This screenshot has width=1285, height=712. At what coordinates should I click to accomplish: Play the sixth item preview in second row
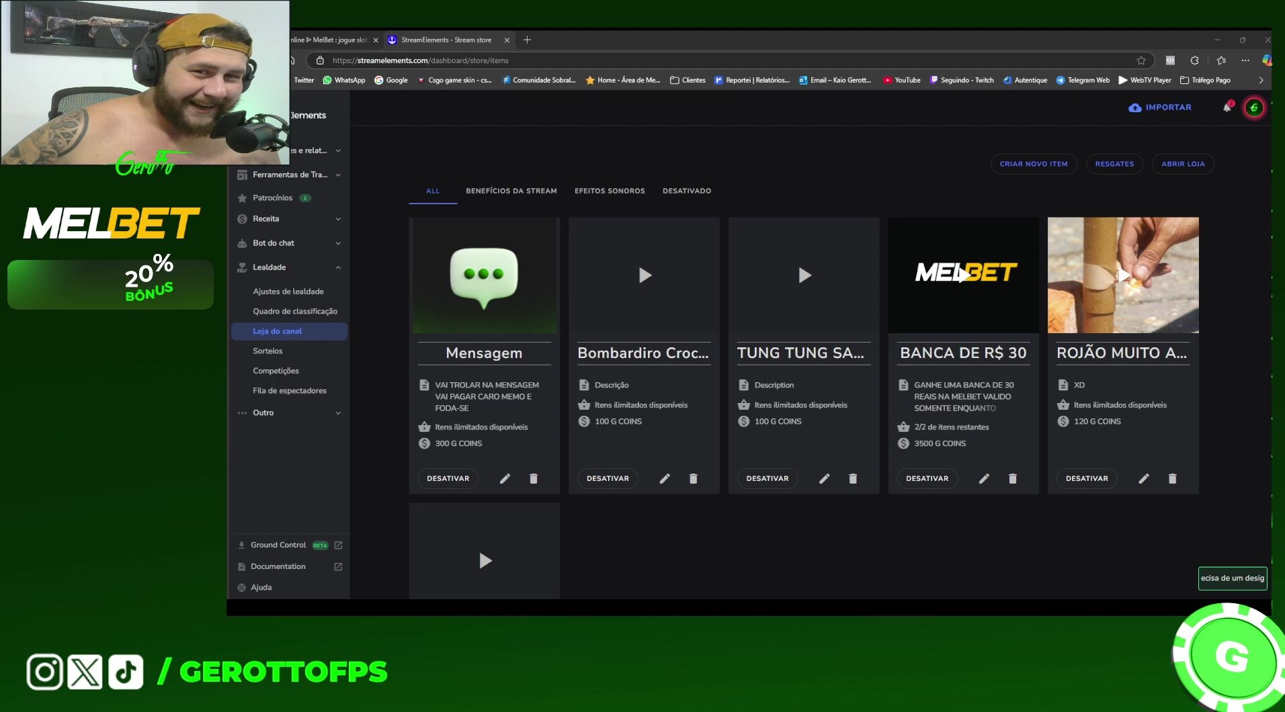pyautogui.click(x=485, y=561)
